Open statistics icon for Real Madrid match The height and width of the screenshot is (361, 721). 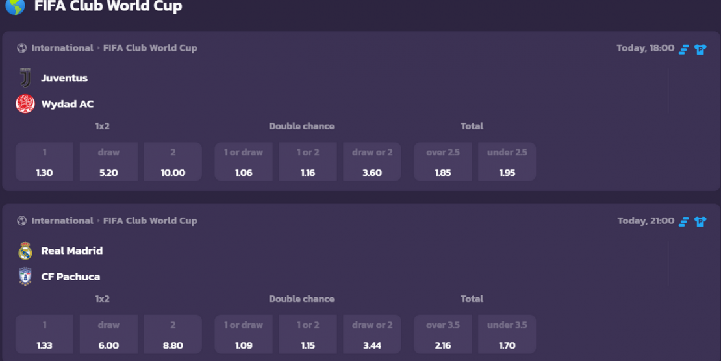684,221
